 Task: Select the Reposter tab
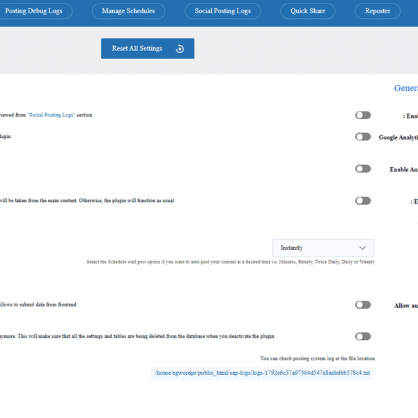pyautogui.click(x=377, y=11)
